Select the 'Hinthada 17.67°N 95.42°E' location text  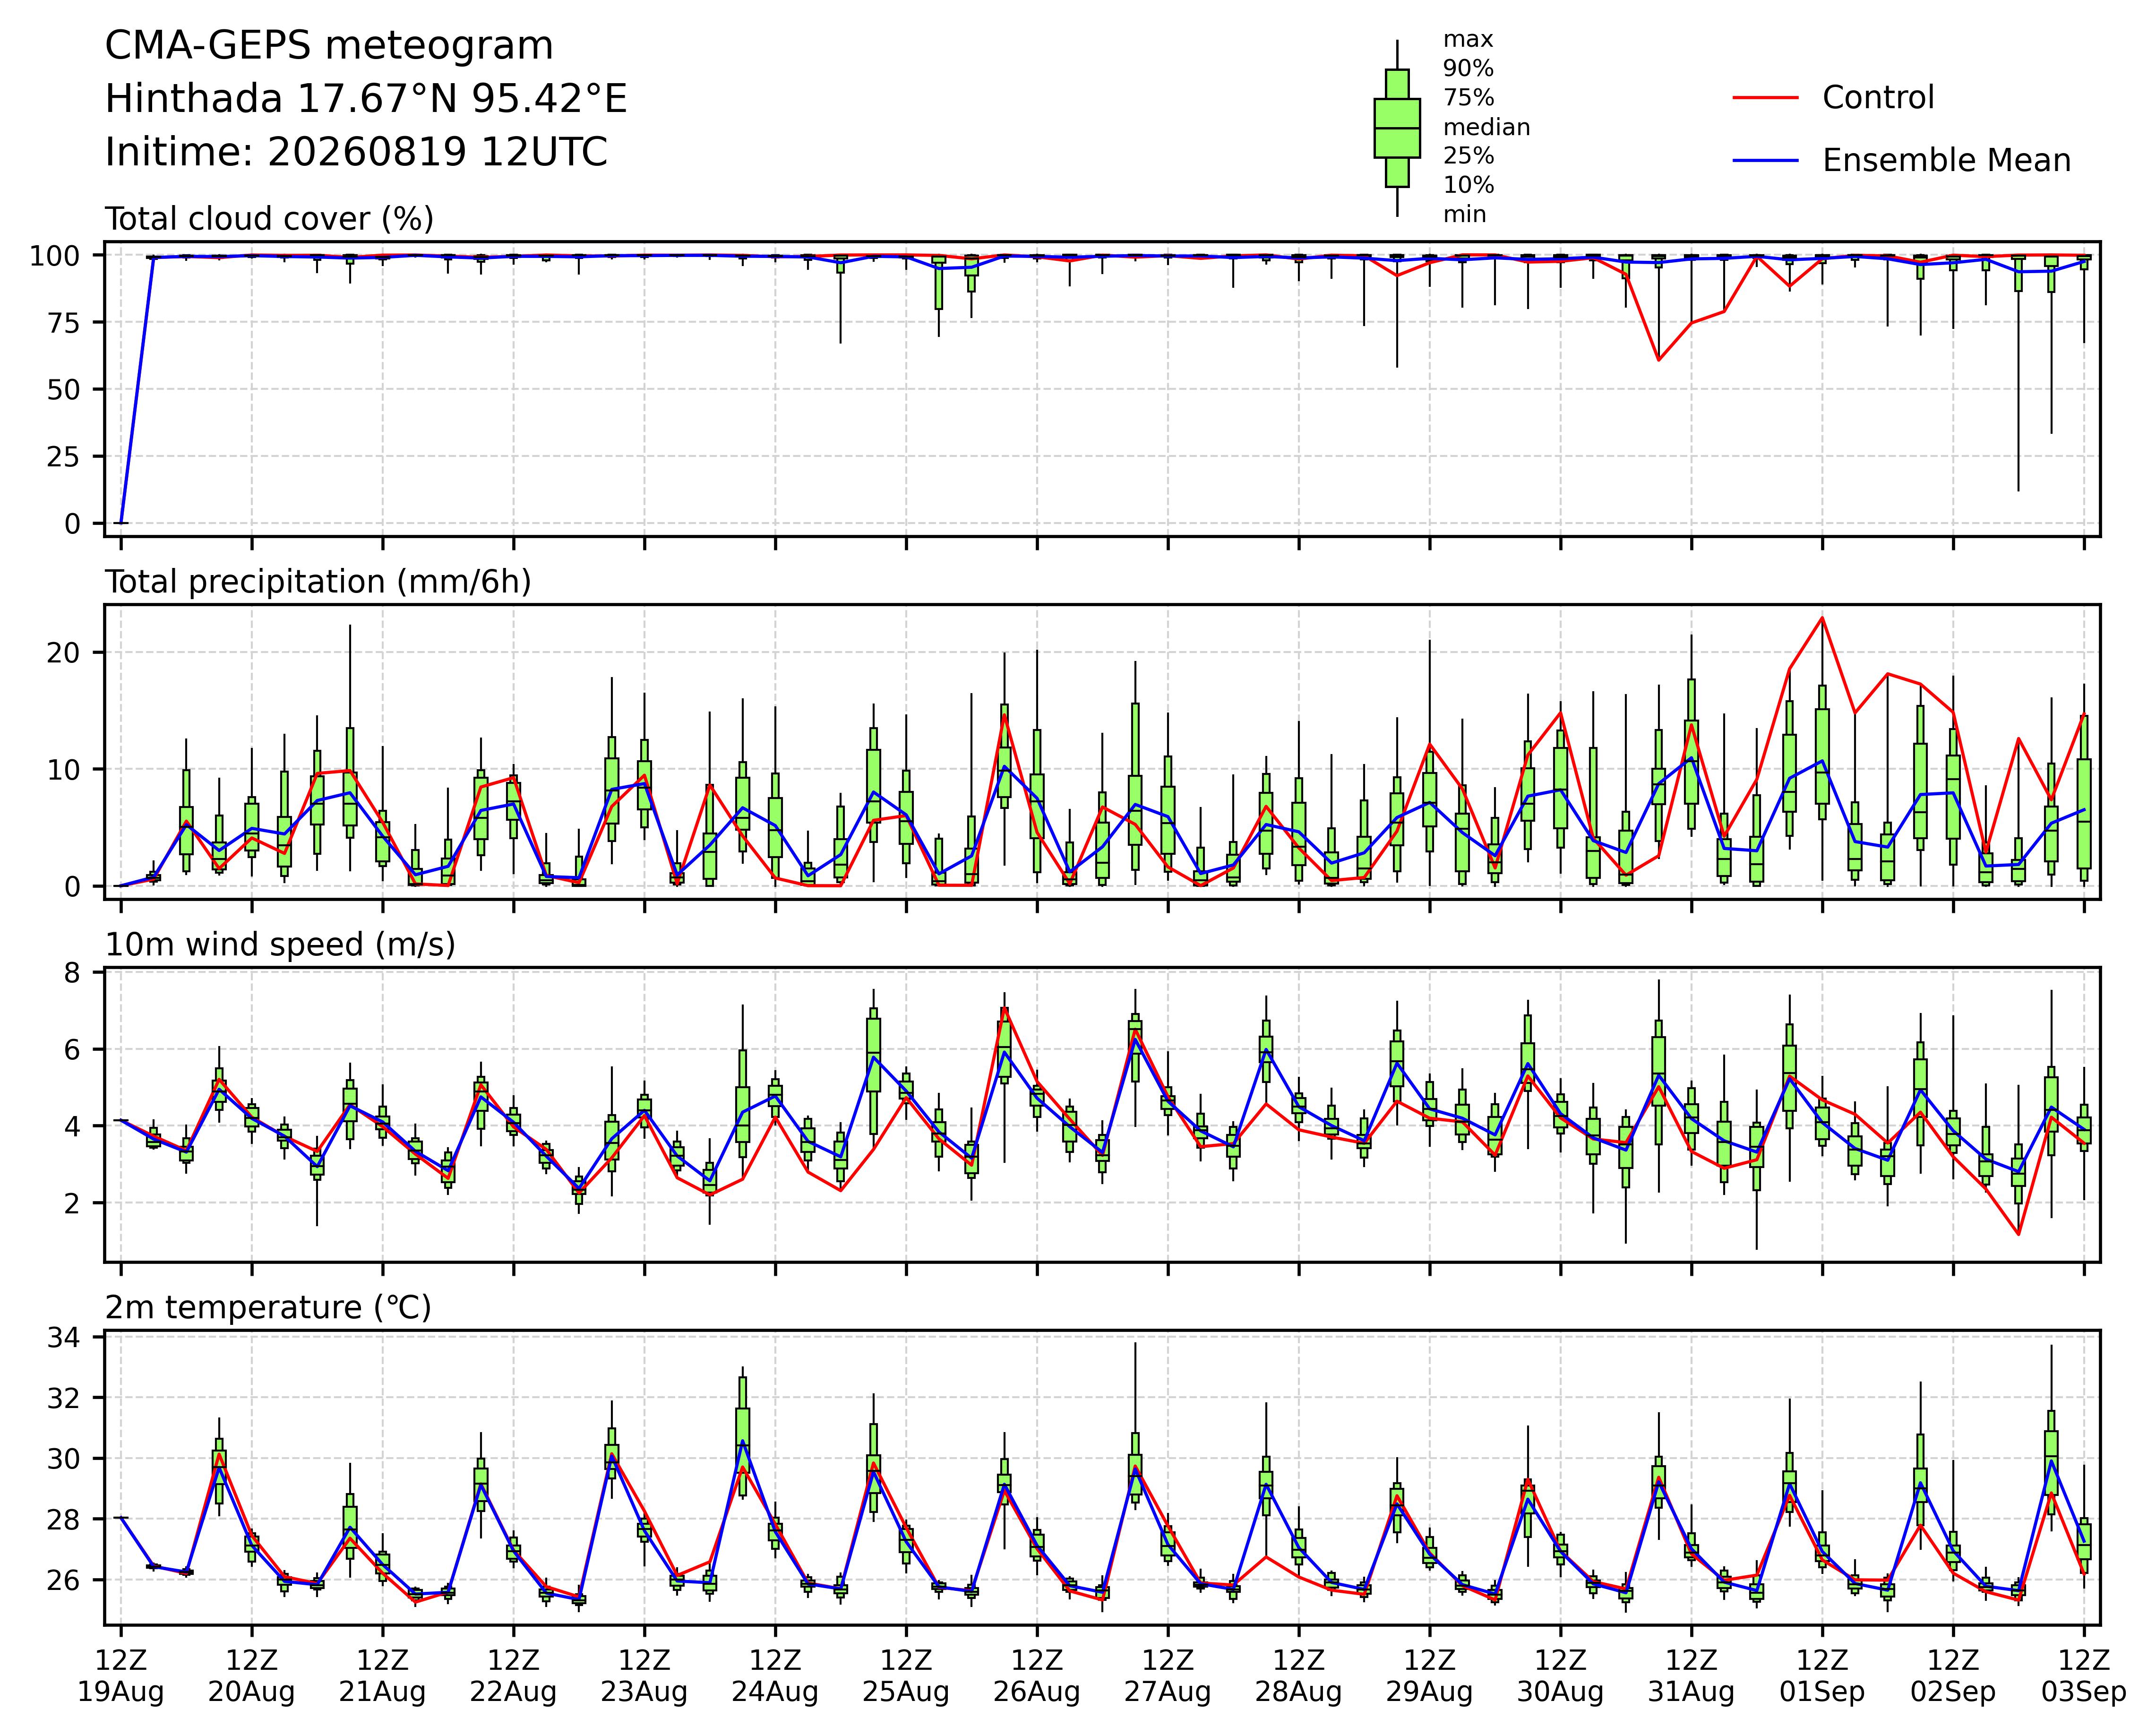pyautogui.click(x=366, y=100)
